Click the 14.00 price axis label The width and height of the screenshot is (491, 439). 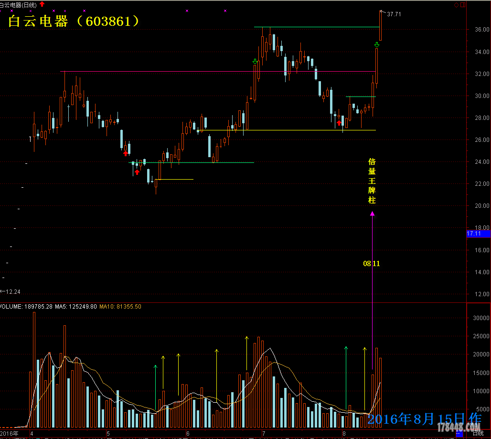(482, 272)
